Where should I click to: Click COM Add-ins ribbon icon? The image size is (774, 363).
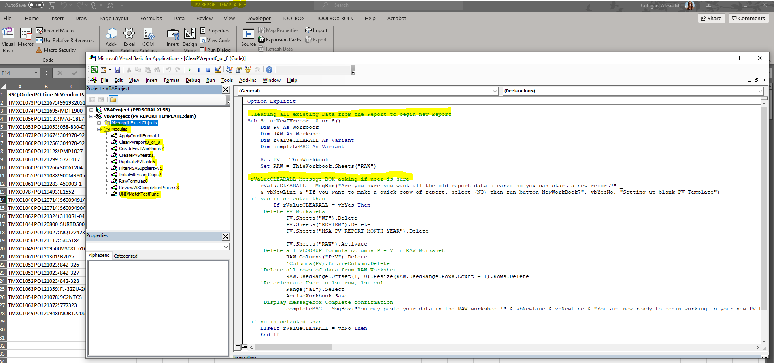click(148, 40)
